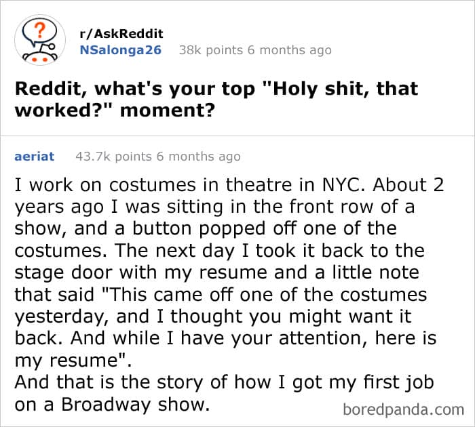
Task: Click the "stage door with my resume" line
Action: point(149,273)
